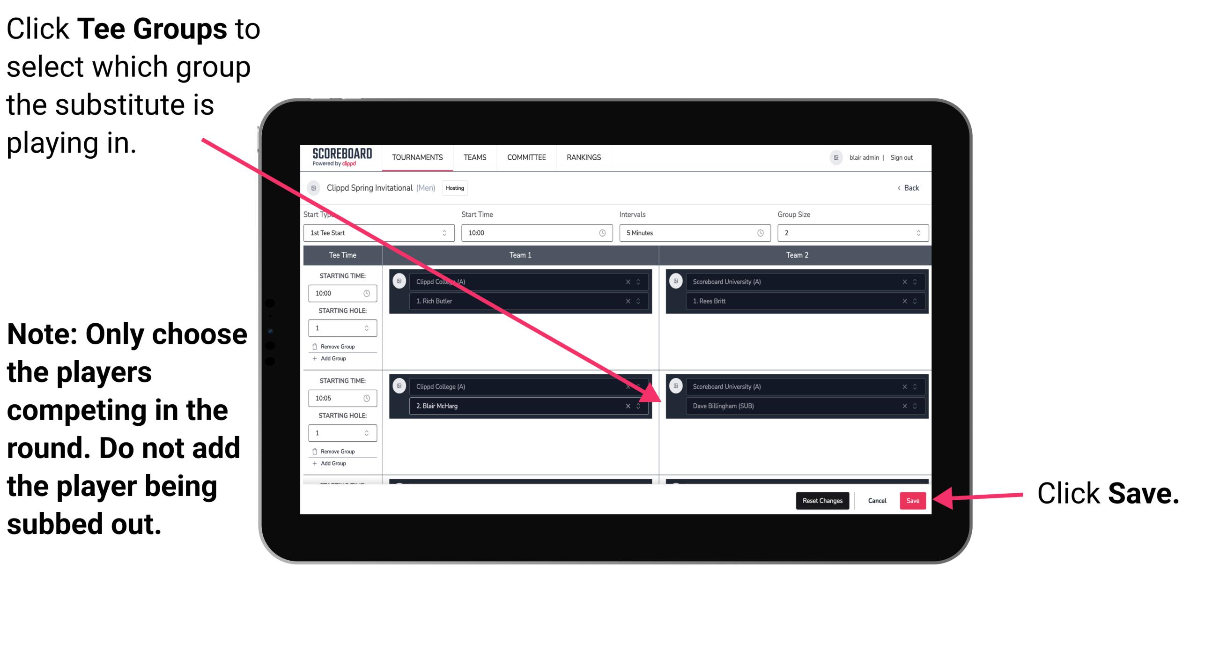Click Cancel to discard tee group changes

pyautogui.click(x=876, y=501)
